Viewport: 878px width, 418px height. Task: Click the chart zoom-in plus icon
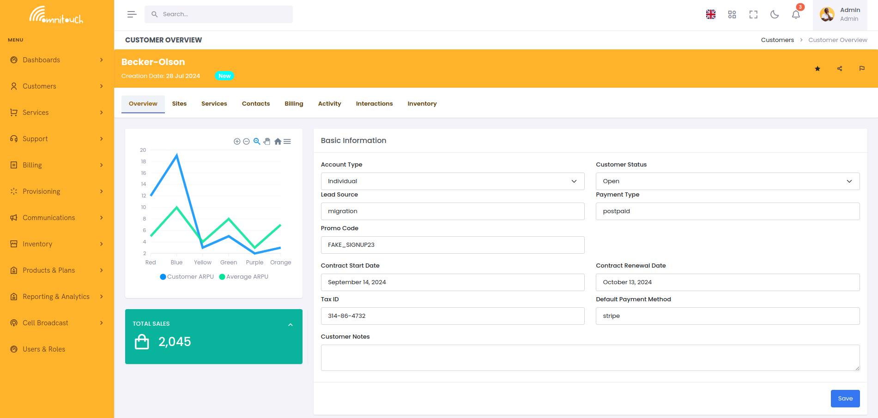(x=237, y=142)
